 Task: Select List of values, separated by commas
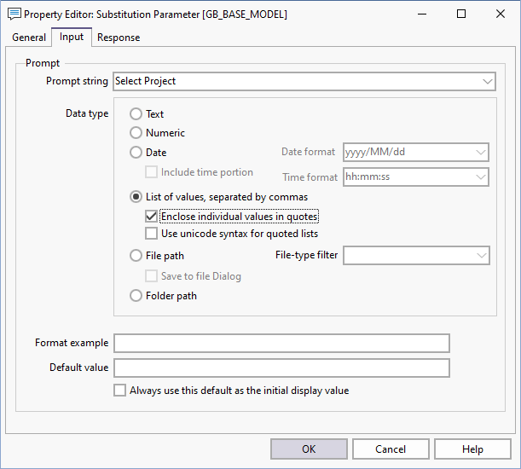click(x=136, y=197)
